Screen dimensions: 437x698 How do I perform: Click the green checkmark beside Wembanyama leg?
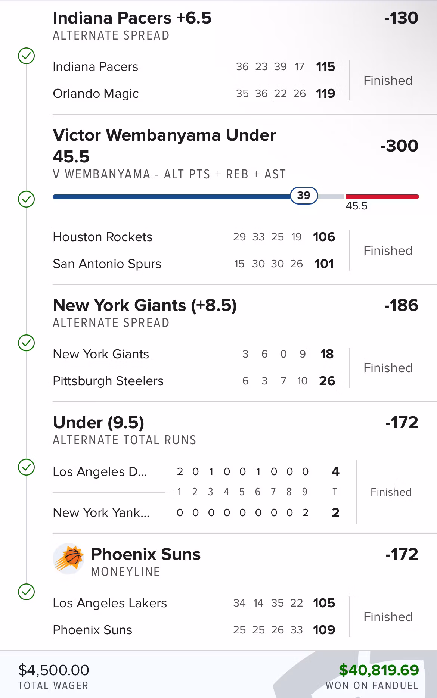pyautogui.click(x=27, y=199)
